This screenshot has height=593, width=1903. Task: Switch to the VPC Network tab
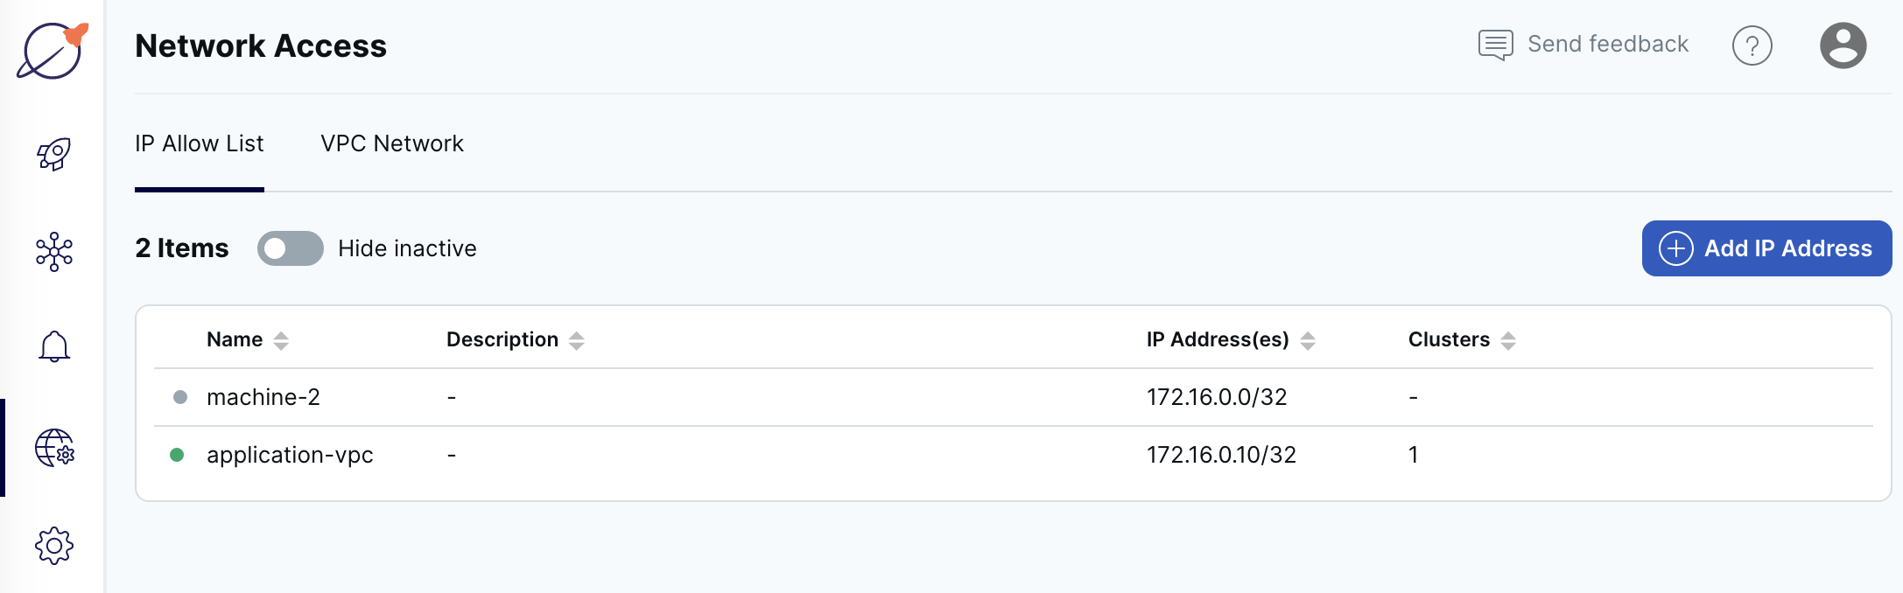[x=391, y=143]
